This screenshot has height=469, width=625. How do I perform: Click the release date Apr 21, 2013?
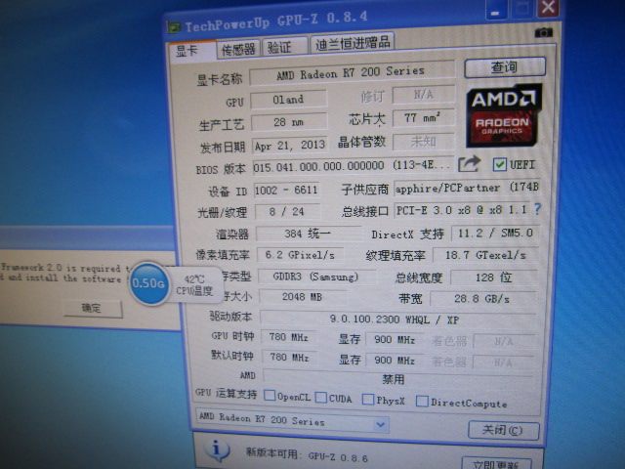pos(289,146)
